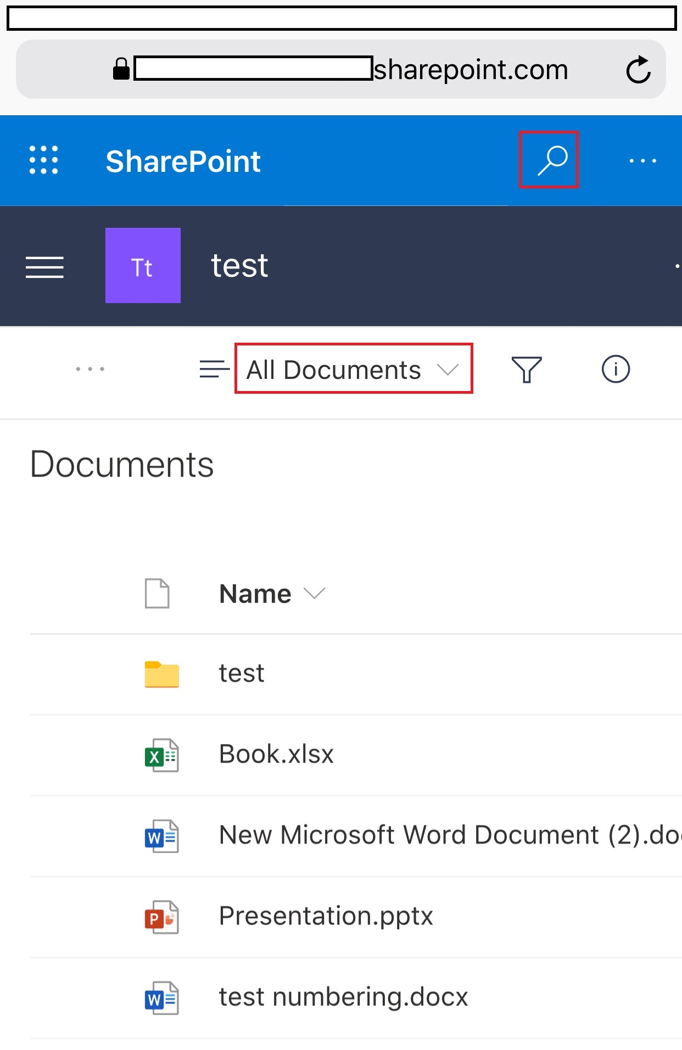Open the information details pane icon
Image resolution: width=682 pixels, height=1050 pixels.
coord(616,369)
